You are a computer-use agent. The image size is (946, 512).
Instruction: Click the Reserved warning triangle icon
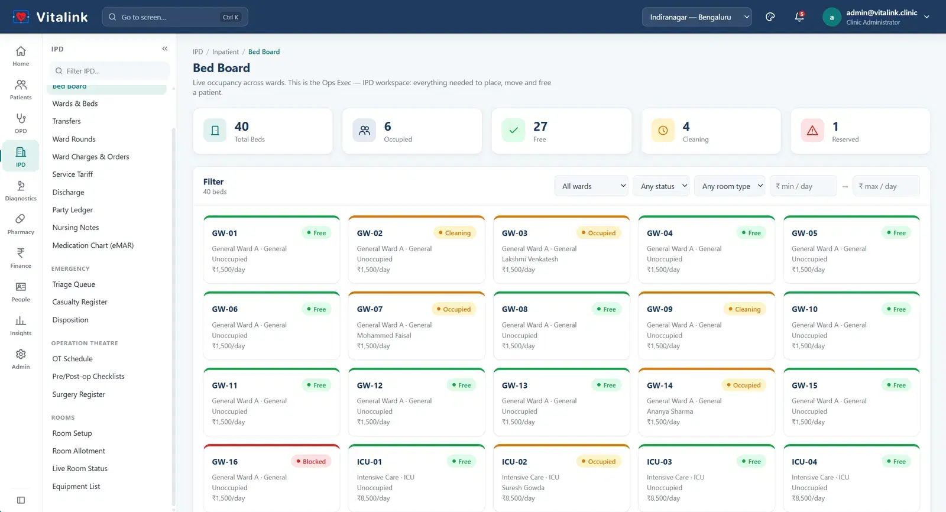[812, 131]
